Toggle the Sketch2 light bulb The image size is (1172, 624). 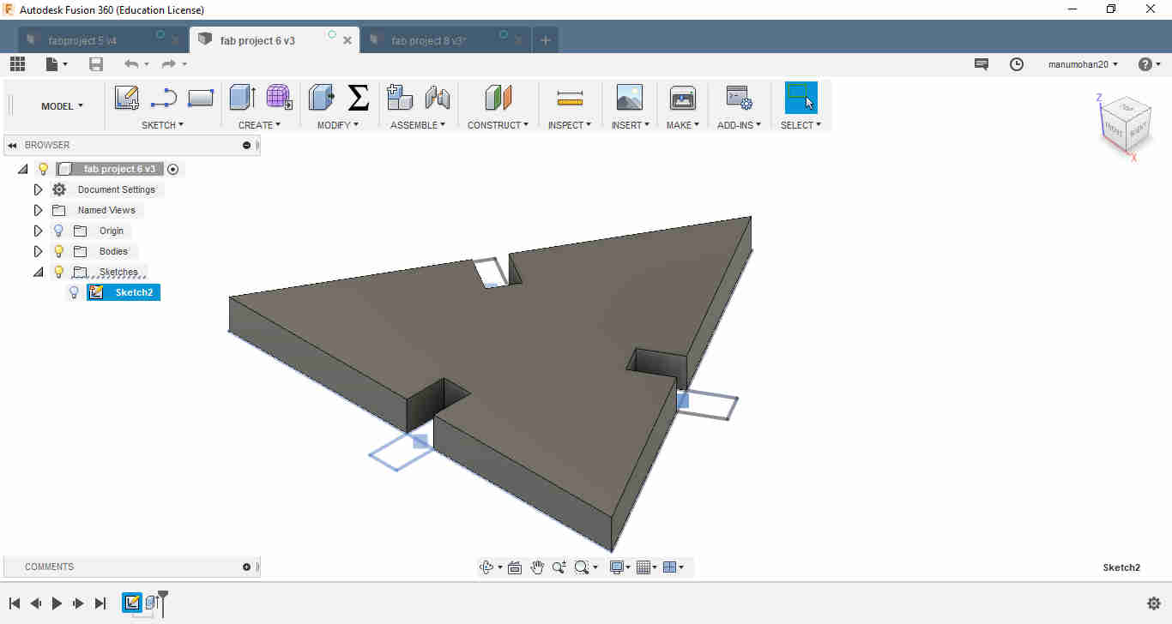tap(74, 292)
